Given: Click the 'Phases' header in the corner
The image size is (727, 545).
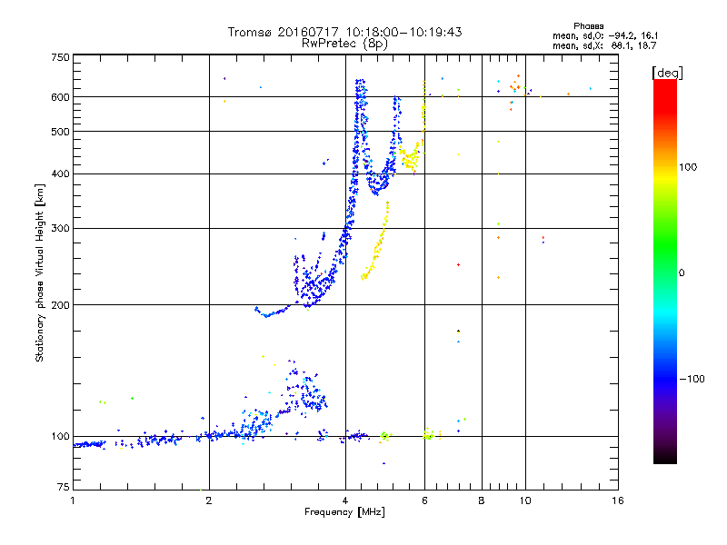Looking at the screenshot, I should click(588, 26).
